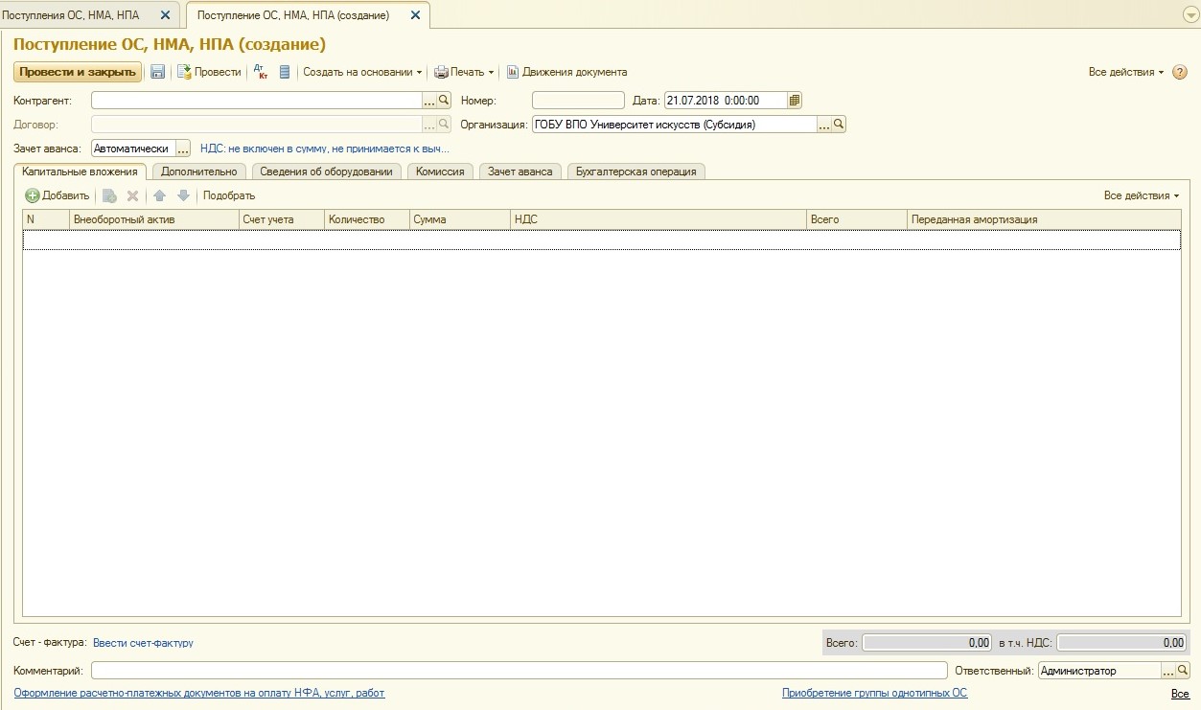1201x710 pixels.
Task: Click the magnifier icon beside Контрагент
Action: (444, 100)
